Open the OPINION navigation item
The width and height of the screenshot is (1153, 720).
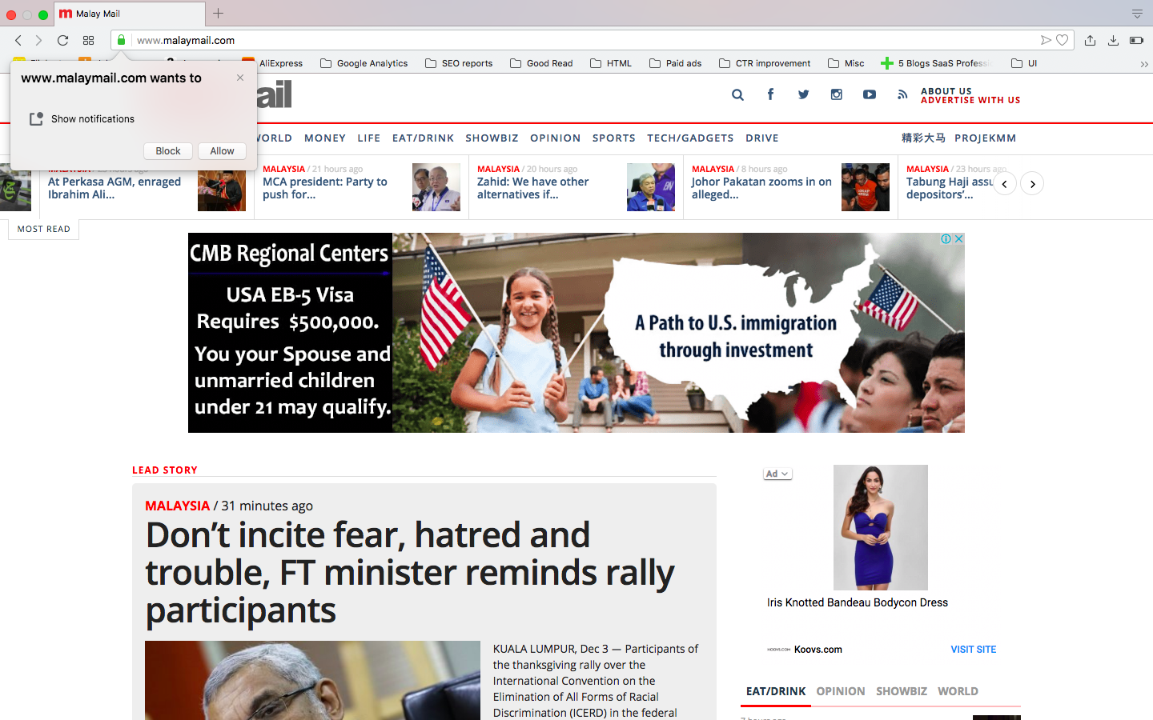[x=556, y=138]
